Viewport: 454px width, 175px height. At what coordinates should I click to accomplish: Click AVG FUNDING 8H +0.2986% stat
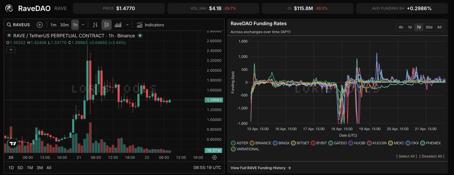point(403,8)
